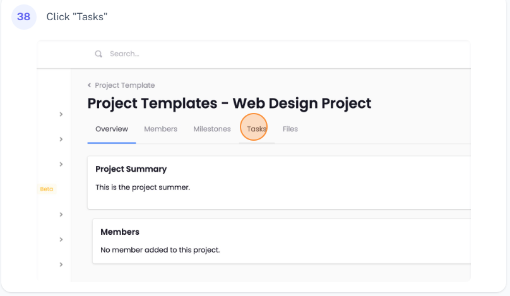Click the Web Design Project page title
The image size is (510, 296).
click(x=229, y=104)
